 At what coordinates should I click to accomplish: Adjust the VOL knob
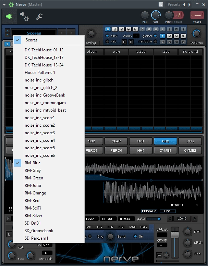pos(156,15)
